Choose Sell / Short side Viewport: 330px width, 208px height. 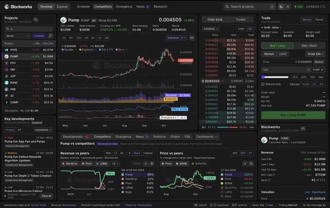click(309, 46)
